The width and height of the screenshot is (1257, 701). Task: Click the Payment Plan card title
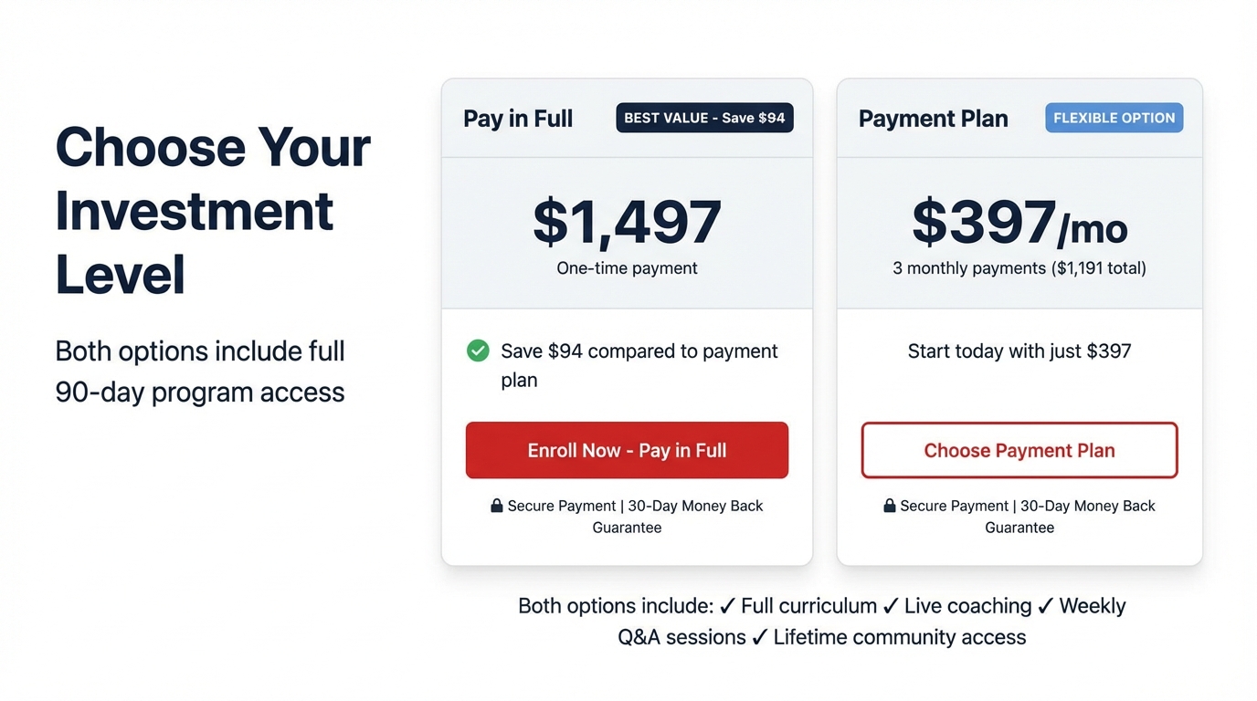933,119
